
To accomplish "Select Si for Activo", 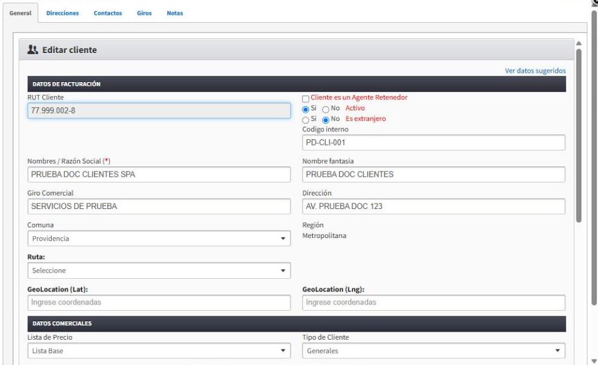I will [x=305, y=109].
